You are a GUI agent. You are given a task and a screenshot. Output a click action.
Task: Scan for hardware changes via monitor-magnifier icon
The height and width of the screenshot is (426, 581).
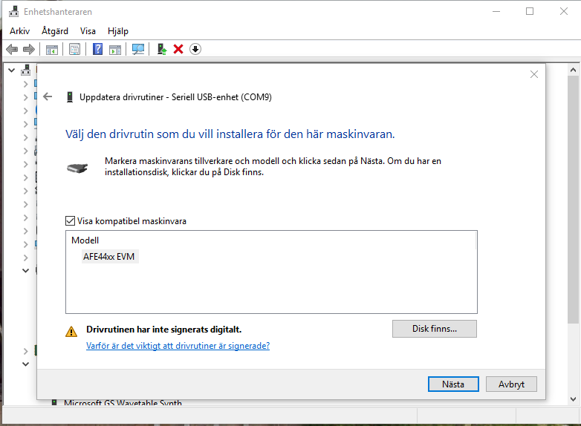click(138, 49)
